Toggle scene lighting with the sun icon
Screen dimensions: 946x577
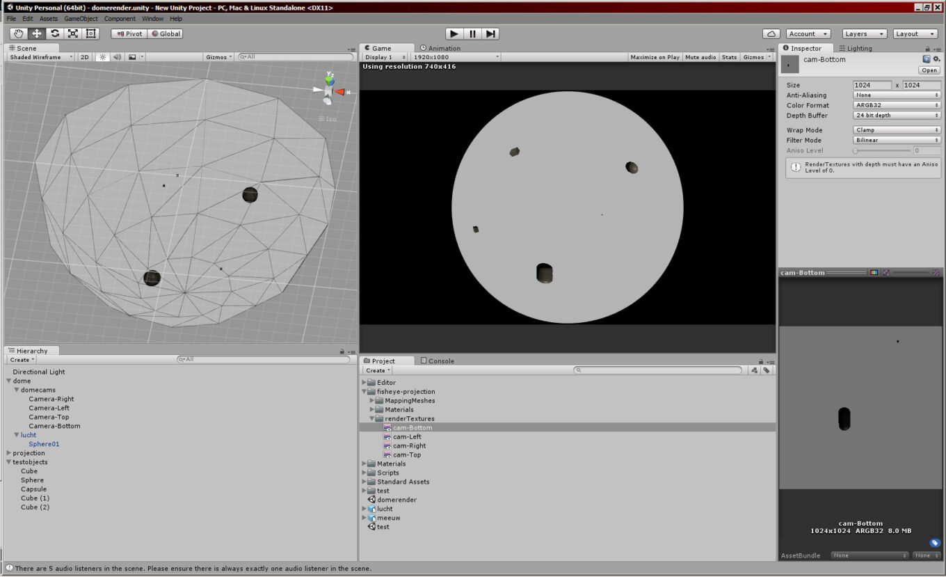[103, 57]
